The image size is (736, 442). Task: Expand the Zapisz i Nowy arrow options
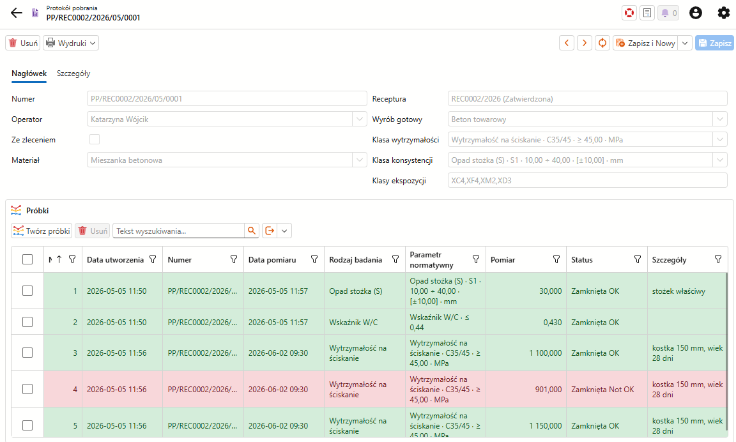(x=686, y=43)
